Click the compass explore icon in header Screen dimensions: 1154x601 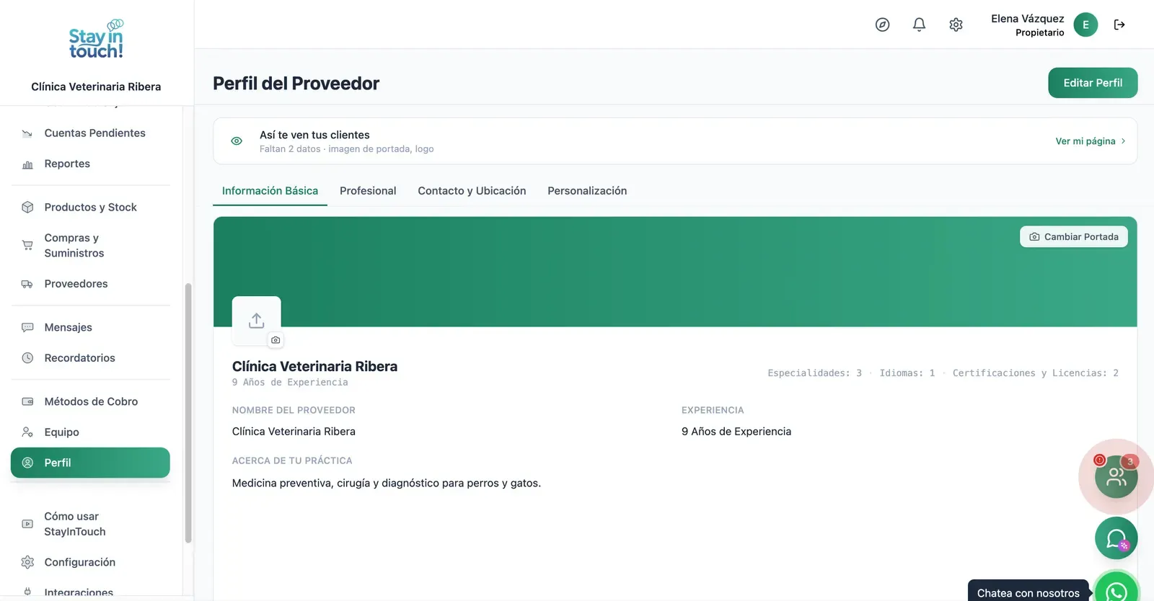point(882,25)
